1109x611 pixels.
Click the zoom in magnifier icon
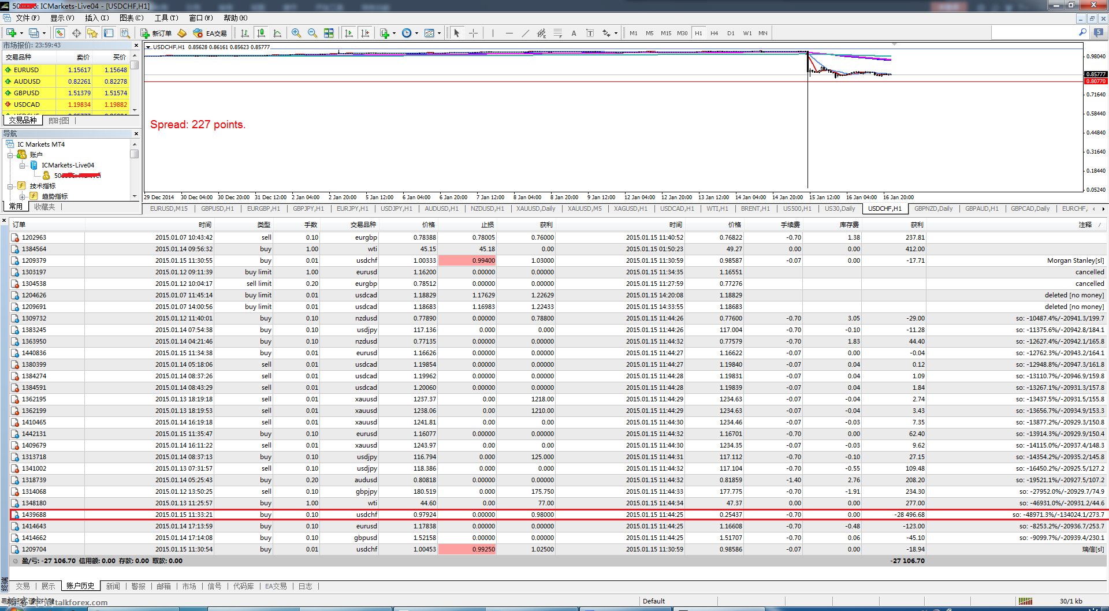(x=296, y=33)
